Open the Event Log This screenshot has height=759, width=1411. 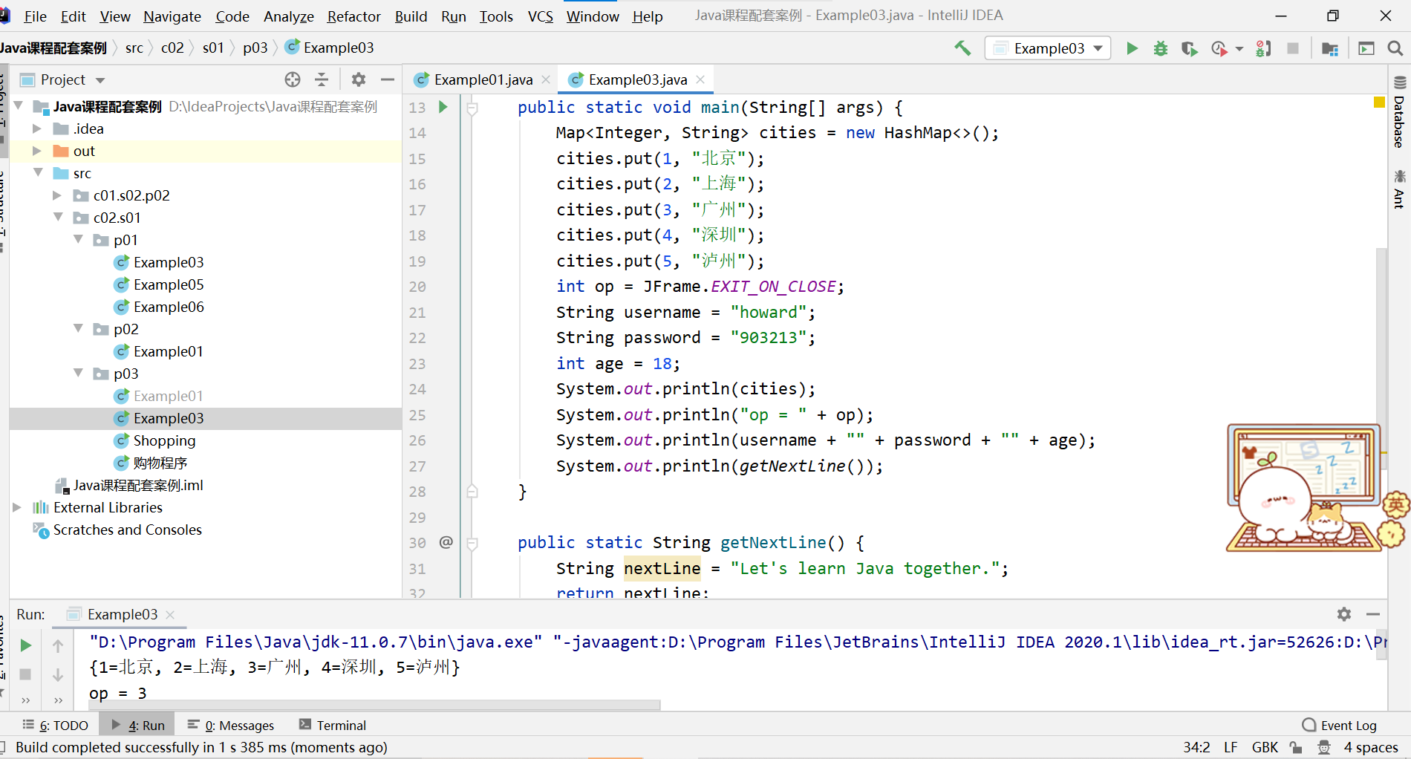click(x=1340, y=725)
